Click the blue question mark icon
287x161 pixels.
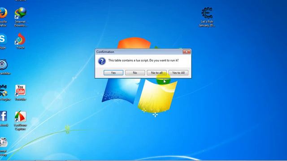102,61
